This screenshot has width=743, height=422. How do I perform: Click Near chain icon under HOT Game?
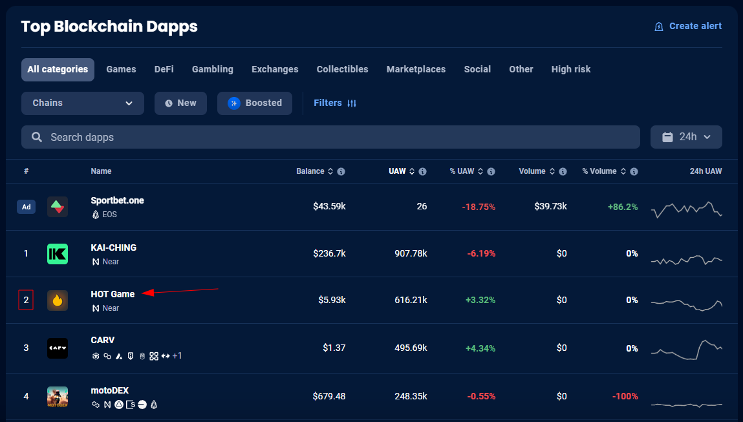(96, 308)
